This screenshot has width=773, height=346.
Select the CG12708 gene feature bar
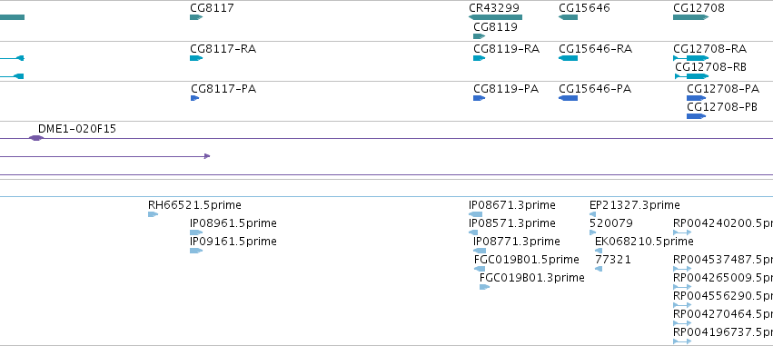point(690,17)
